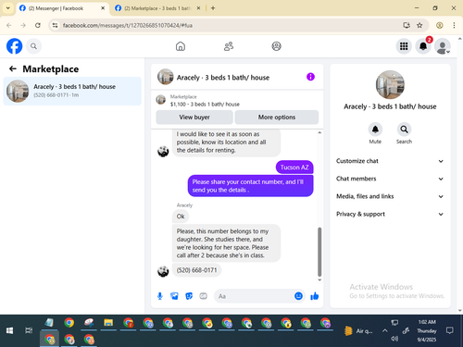Select the Aracely conversation in the Marketplace list
463x347 pixels.
[x=72, y=91]
